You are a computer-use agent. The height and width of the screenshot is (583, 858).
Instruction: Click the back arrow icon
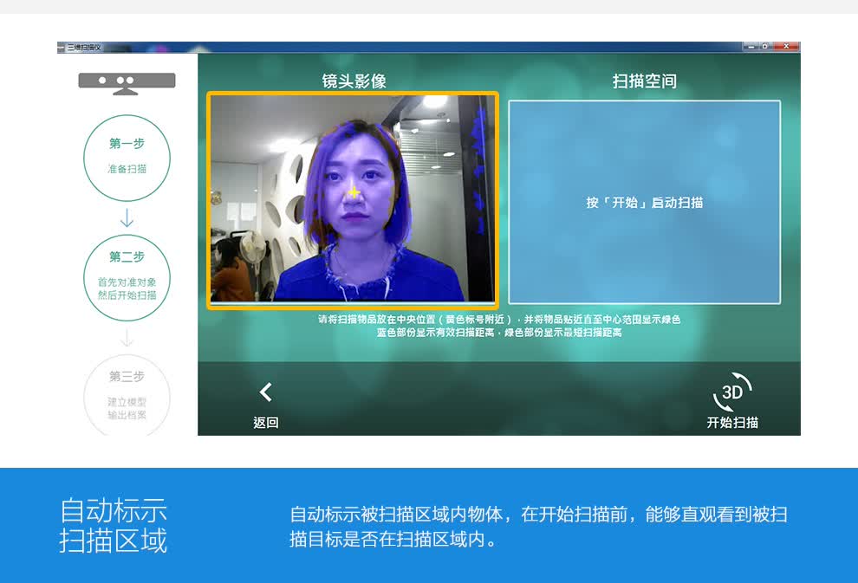click(266, 392)
